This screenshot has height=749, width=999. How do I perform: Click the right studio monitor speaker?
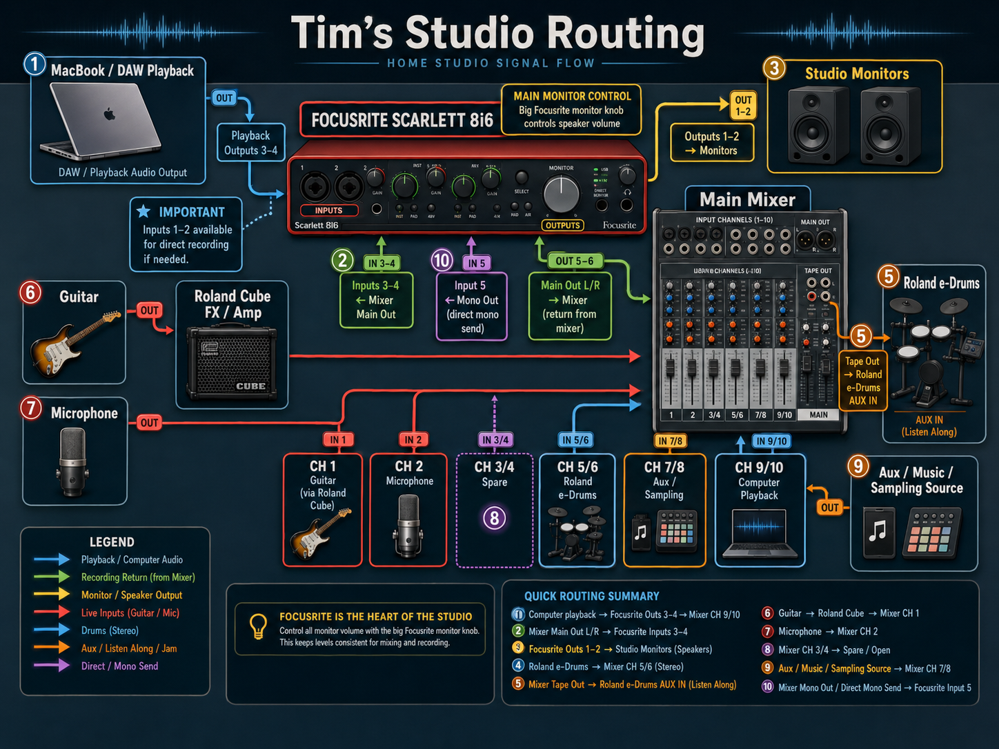tap(890, 126)
